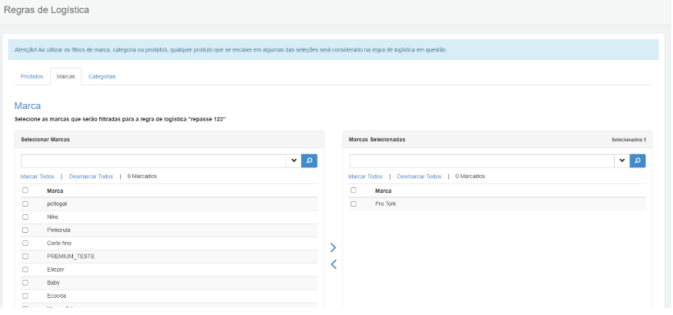Click right arrow to add selected brands

point(333,248)
